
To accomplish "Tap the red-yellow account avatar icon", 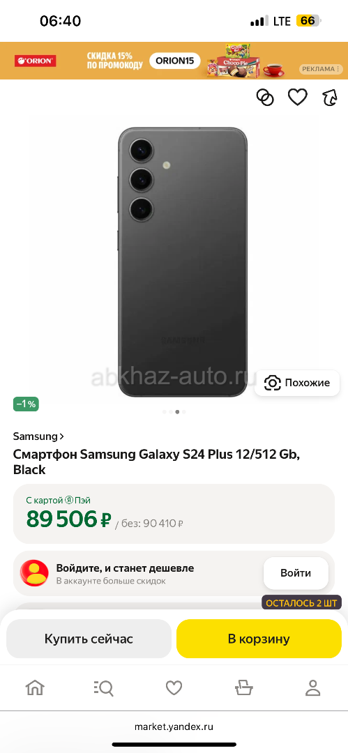I will point(34,573).
